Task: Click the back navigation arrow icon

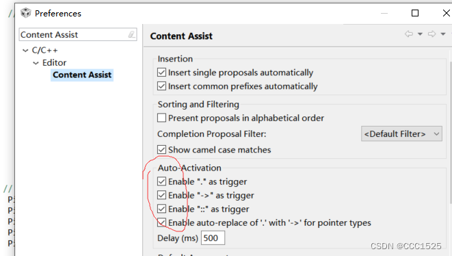Action: [x=409, y=34]
